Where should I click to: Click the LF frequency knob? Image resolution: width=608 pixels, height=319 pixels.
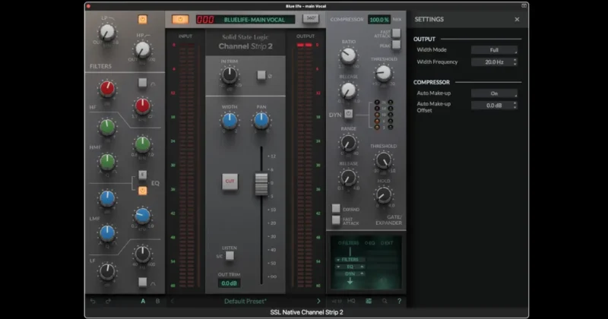[x=142, y=254]
